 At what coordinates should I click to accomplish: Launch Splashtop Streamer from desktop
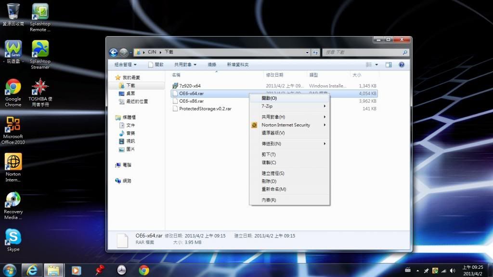[x=40, y=55]
